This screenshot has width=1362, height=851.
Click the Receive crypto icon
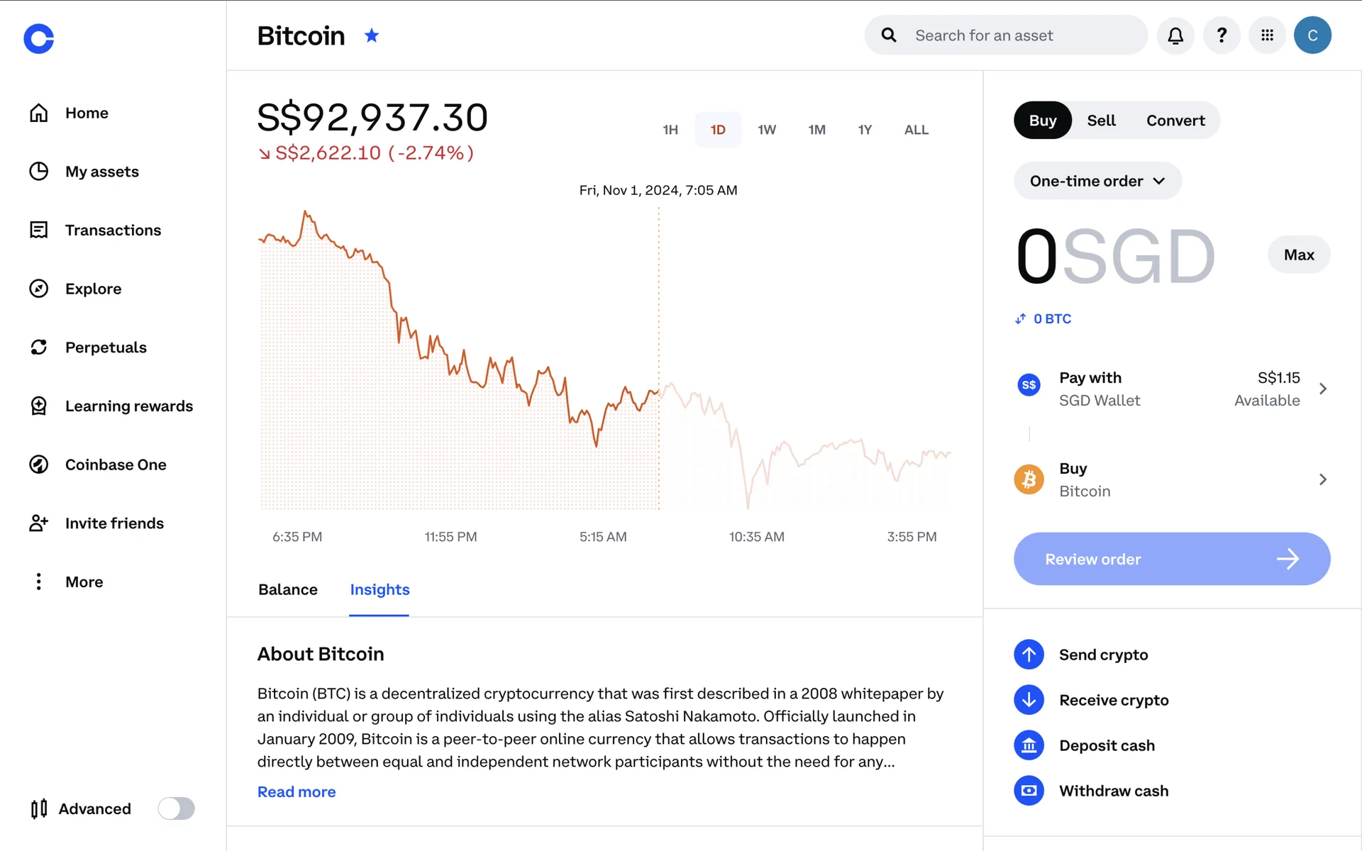pos(1029,700)
